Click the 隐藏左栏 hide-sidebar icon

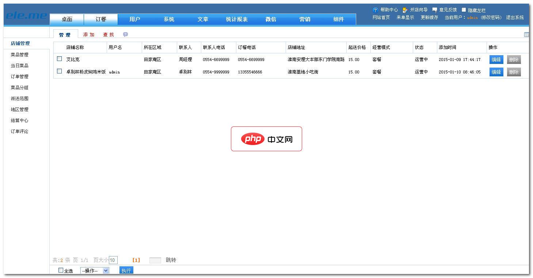463,10
